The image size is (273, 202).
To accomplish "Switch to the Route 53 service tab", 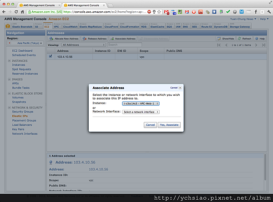I will coord(207,26).
